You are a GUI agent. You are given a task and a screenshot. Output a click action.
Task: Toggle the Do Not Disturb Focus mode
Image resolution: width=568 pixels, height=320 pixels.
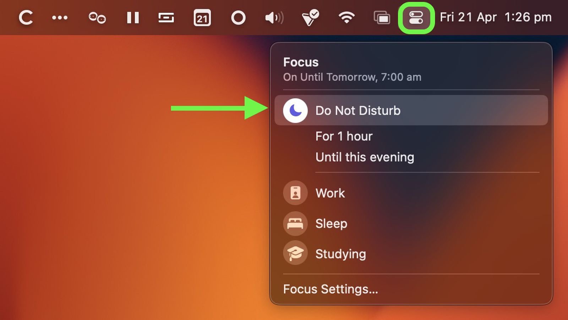[x=357, y=111]
